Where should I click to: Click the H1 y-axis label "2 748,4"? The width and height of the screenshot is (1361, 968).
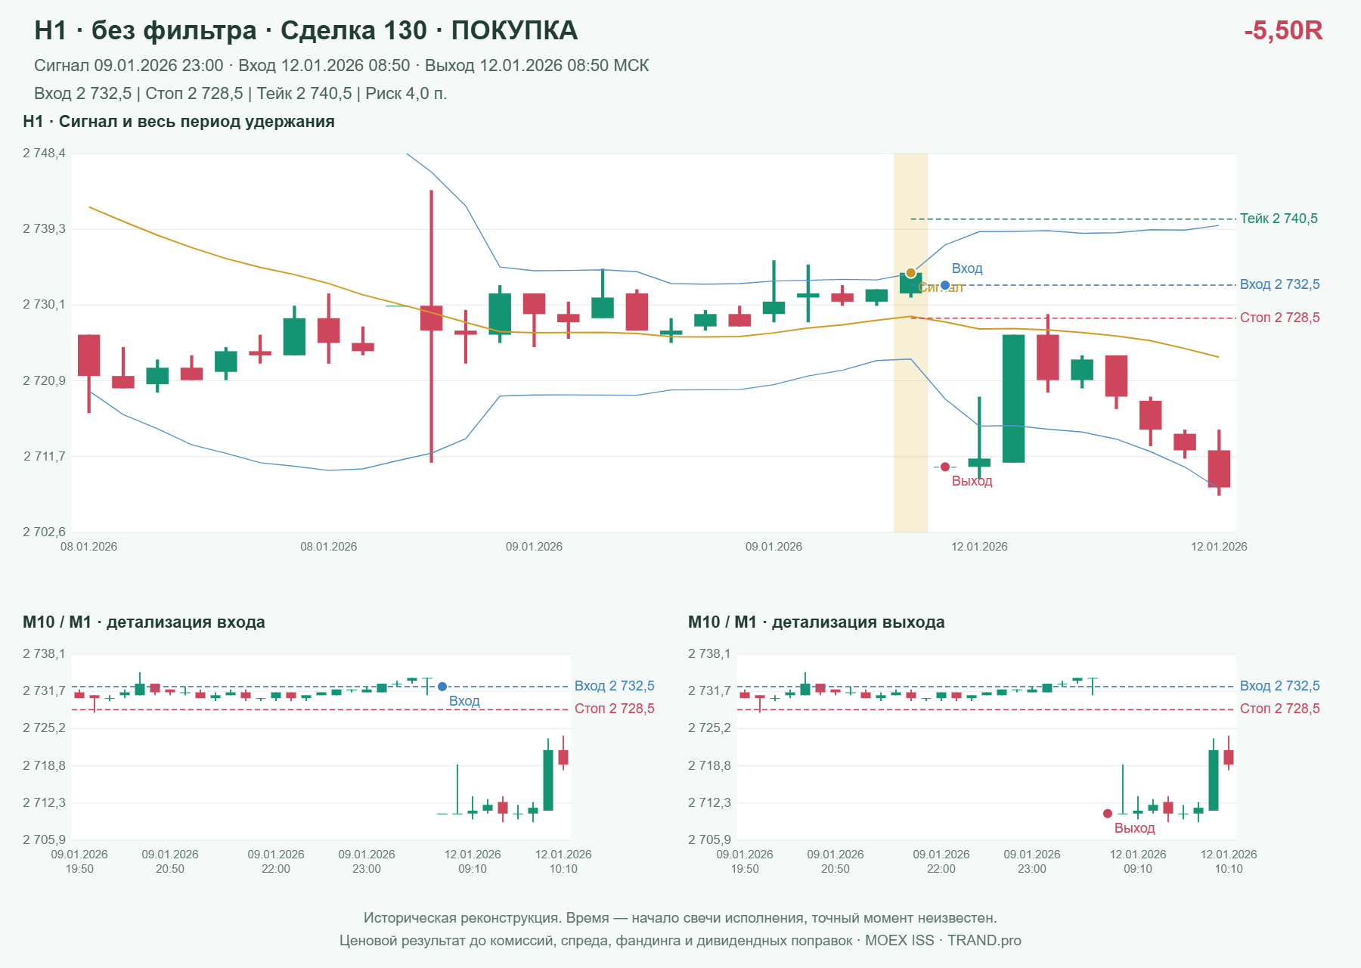coord(44,154)
